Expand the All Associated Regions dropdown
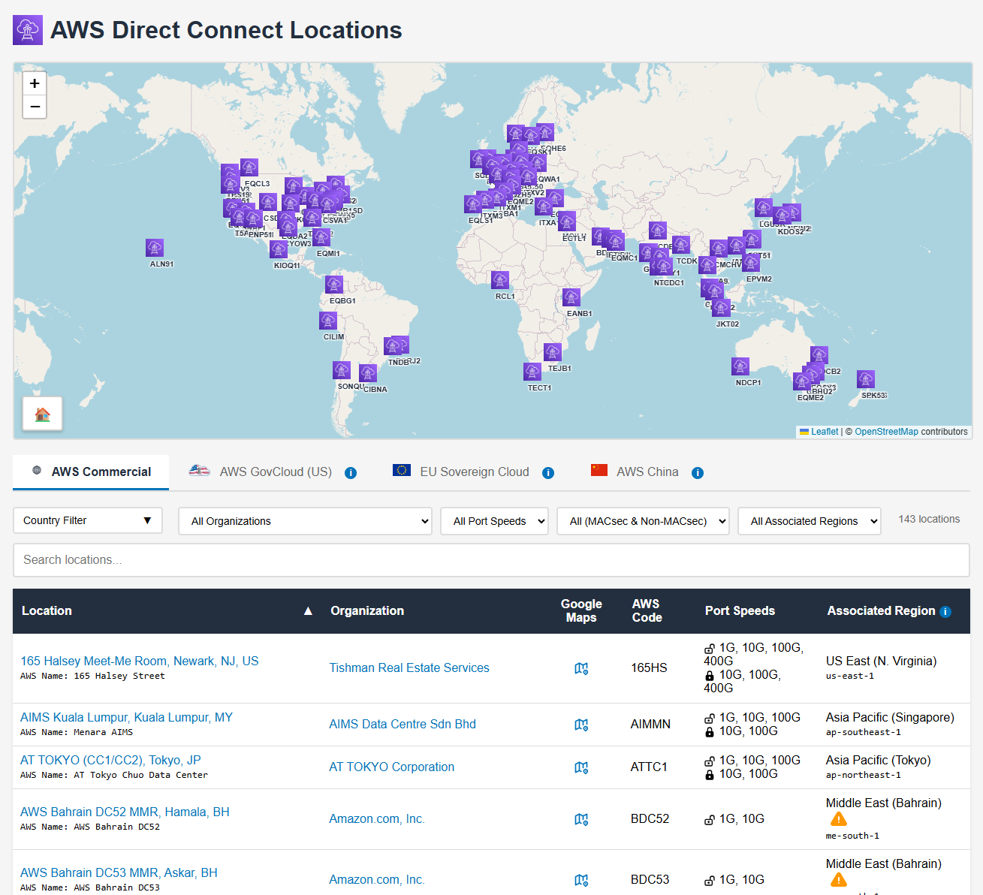Image resolution: width=983 pixels, height=895 pixels. coord(809,521)
